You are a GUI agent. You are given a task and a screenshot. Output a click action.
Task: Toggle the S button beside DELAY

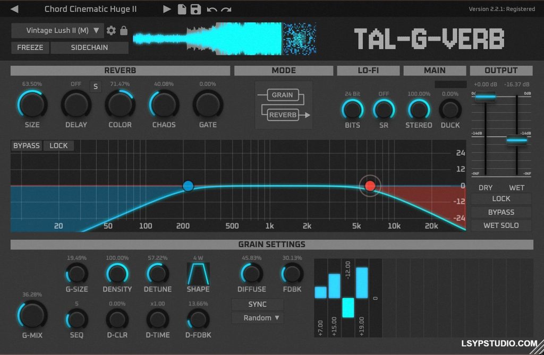click(x=96, y=86)
